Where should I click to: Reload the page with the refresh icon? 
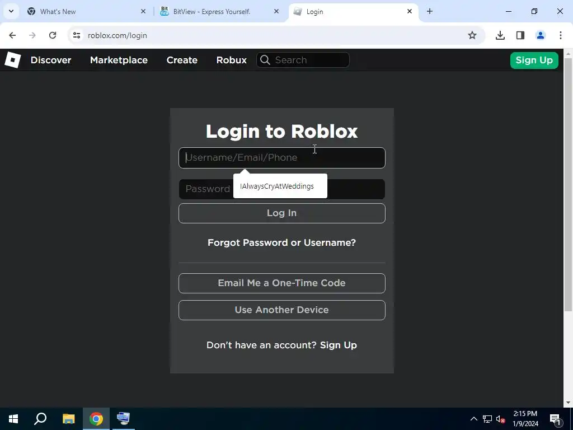pos(53,35)
